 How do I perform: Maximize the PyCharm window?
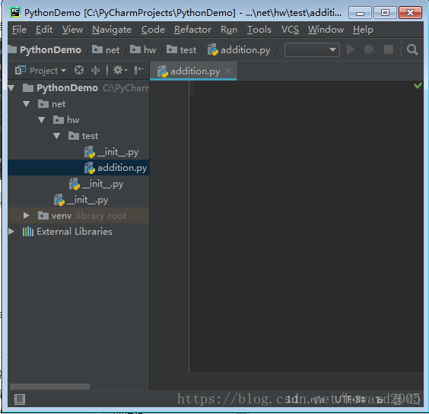[385, 13]
